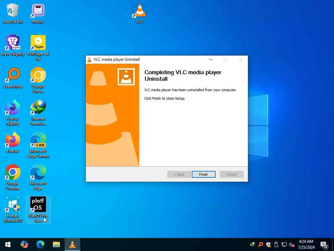This screenshot has width=334, height=251.
Task: Select the PotPlayer 64 bit desktop icon
Action: (38, 48)
